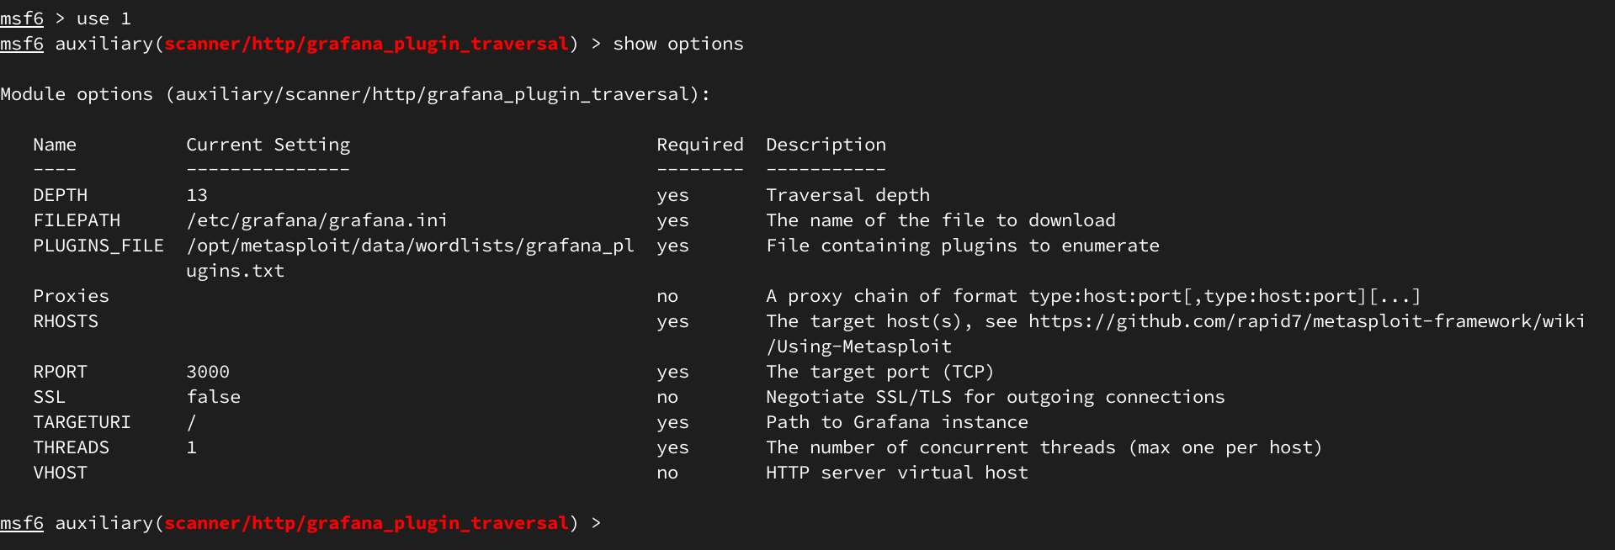Viewport: 1615px width, 550px height.
Task: Select the "use 1" command text
Action: (x=104, y=19)
